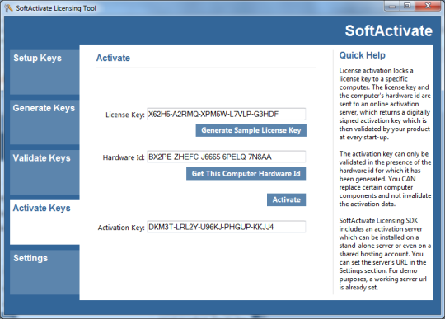Image resolution: width=445 pixels, height=319 pixels.
Task: Open the Setup Keys section
Action: point(44,72)
